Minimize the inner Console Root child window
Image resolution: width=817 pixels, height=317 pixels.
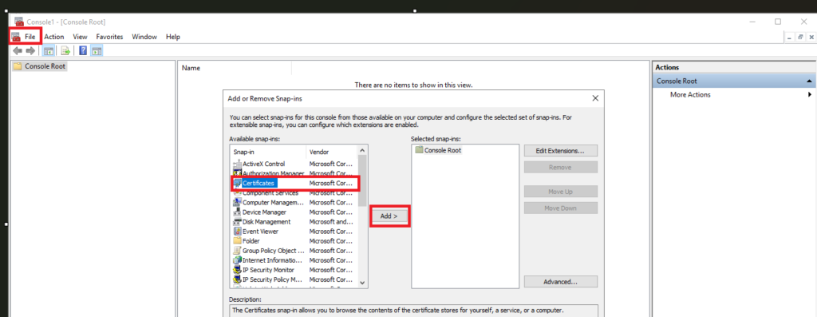(789, 37)
